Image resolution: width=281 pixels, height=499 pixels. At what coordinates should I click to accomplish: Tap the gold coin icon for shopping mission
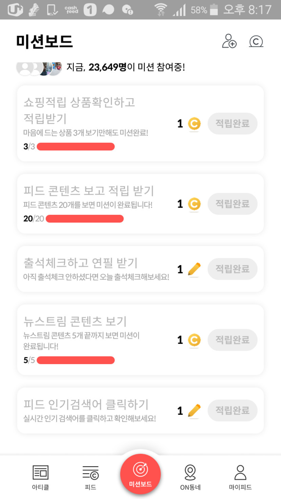pos(194,124)
